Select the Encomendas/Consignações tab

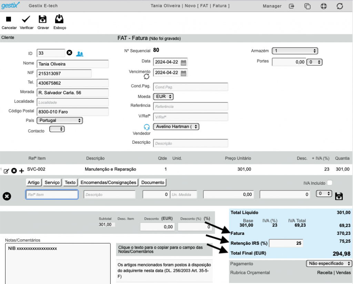coord(108,183)
